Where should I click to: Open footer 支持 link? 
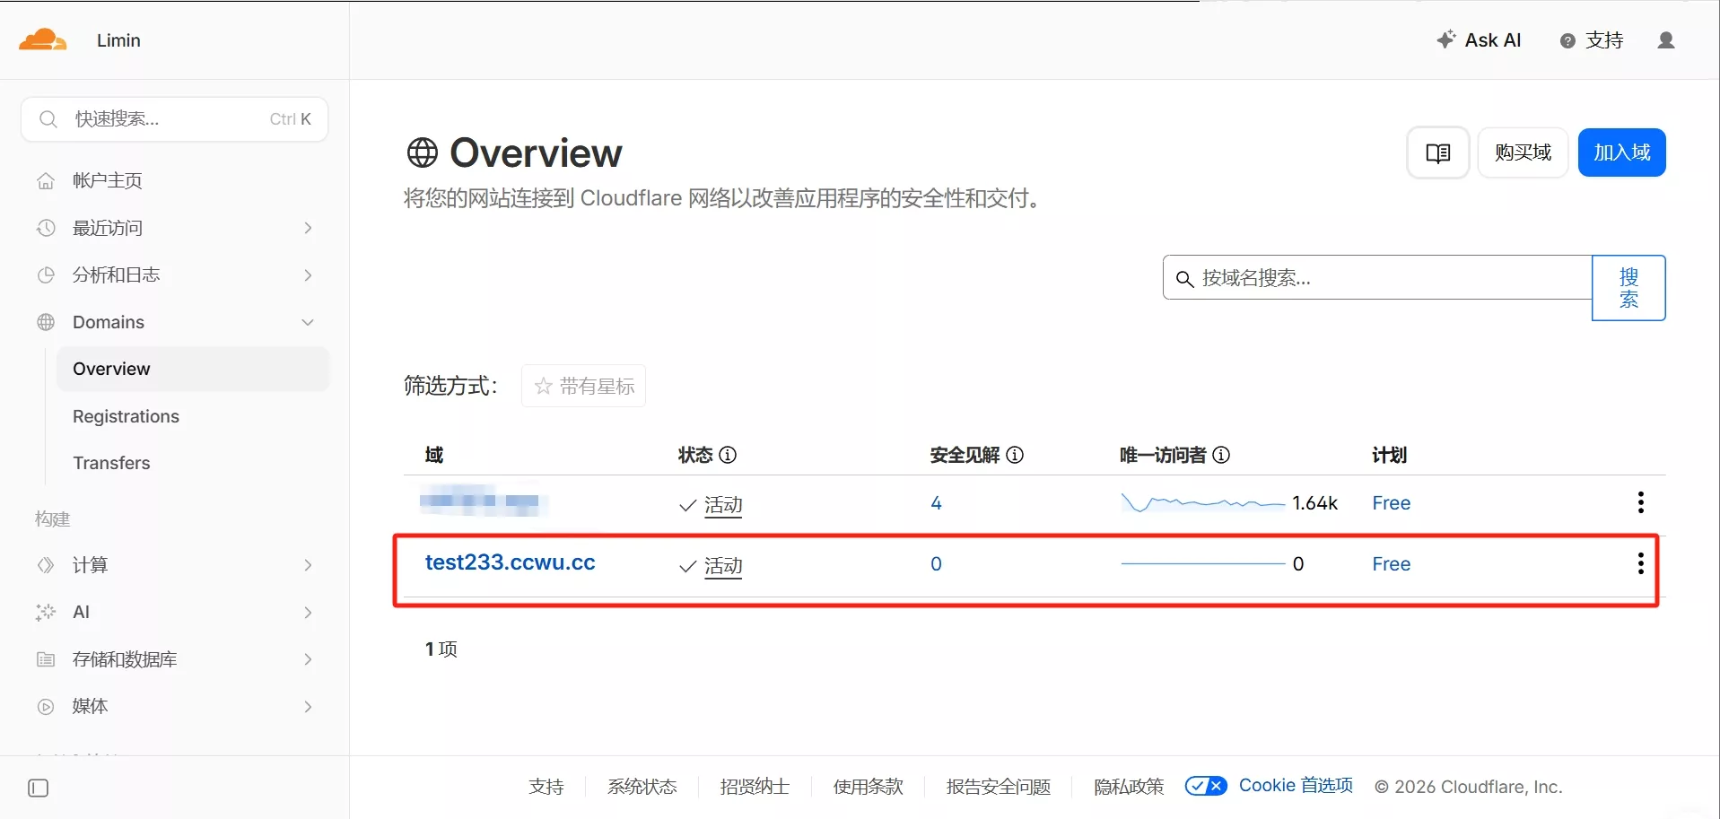tap(546, 787)
